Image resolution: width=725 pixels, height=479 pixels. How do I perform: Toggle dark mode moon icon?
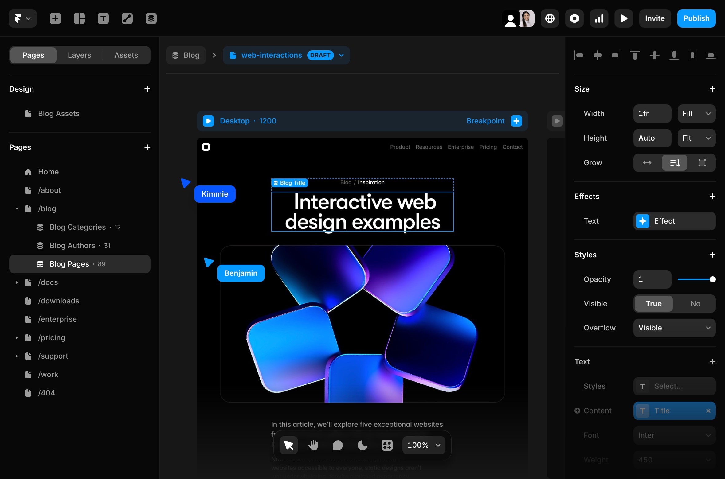coord(362,445)
